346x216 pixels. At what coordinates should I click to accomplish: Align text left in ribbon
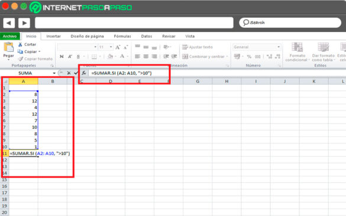click(x=137, y=57)
